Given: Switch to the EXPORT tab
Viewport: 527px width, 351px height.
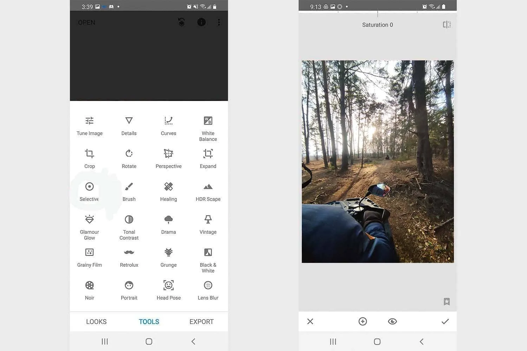Looking at the screenshot, I should [x=201, y=322].
